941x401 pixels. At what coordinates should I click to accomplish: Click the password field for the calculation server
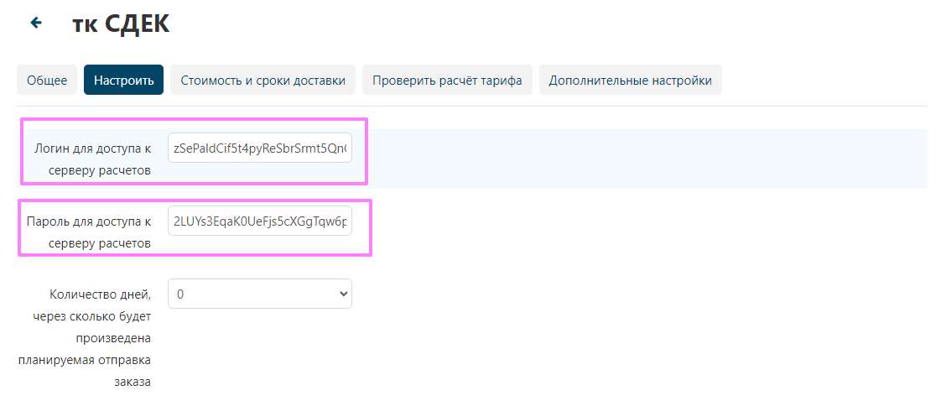tap(260, 221)
